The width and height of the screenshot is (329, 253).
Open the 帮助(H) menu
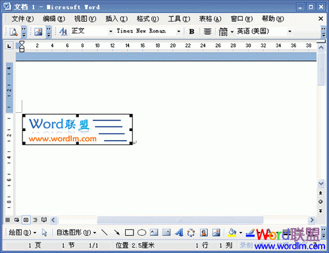tap(273, 19)
